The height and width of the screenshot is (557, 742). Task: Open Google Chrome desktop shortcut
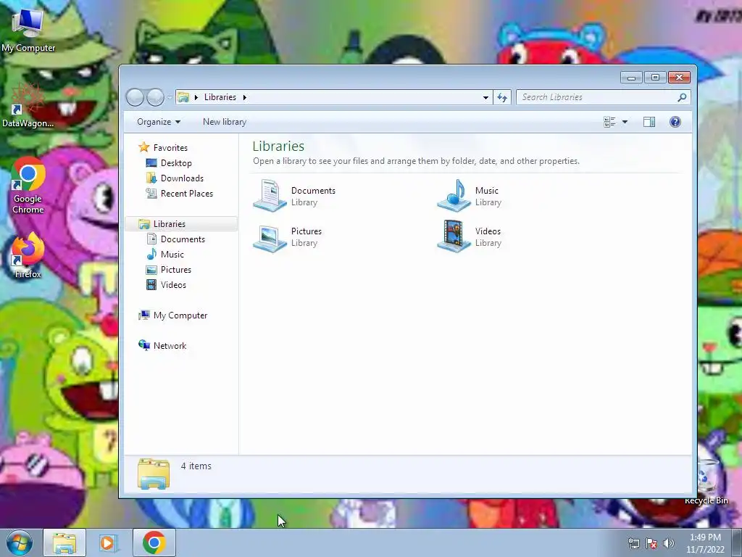(28, 186)
